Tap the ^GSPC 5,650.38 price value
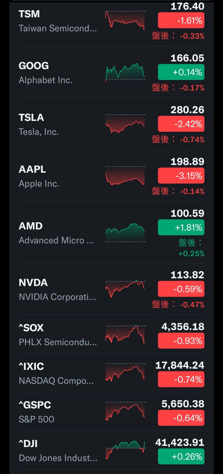The width and height of the screenshot is (223, 474). pyautogui.click(x=183, y=404)
